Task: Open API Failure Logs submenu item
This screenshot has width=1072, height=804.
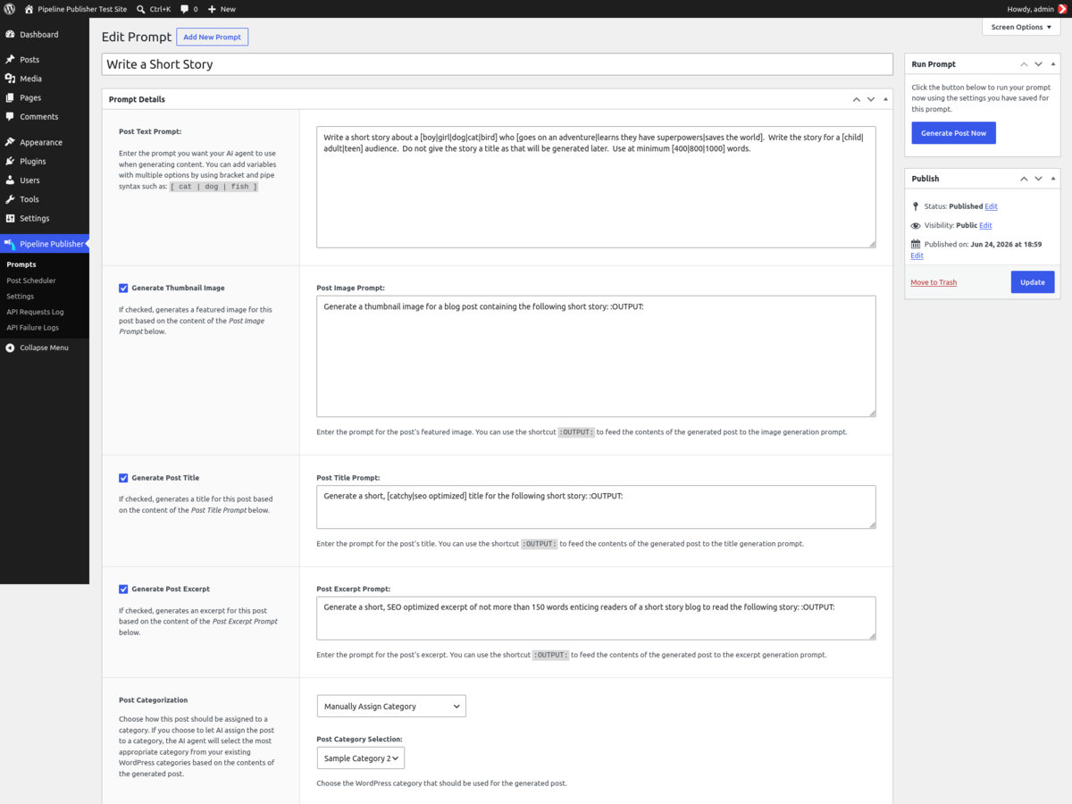Action: 32,328
